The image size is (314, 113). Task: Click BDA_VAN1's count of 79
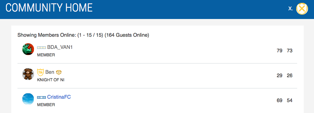point(280,51)
